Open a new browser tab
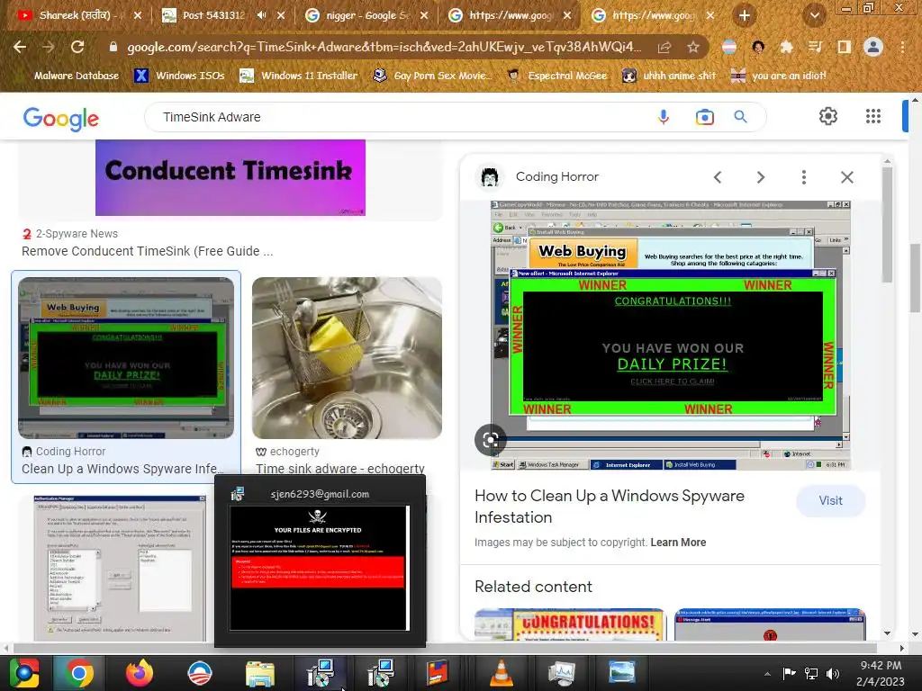Viewport: 922px width, 691px height. click(745, 15)
